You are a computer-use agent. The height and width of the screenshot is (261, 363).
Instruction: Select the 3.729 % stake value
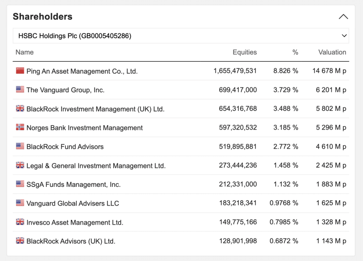286,90
